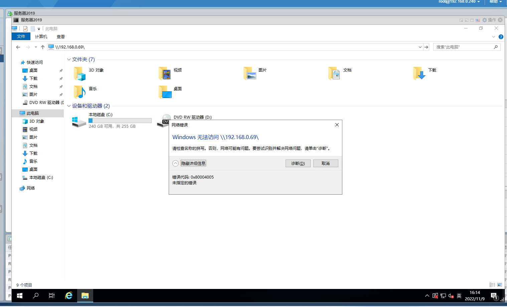Click the 英 input method indicator

coord(459,296)
